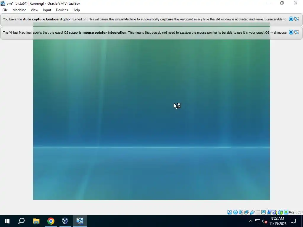Click inside the Vista guest desktop
Viewport: 303px width, 227px height.
[151, 120]
